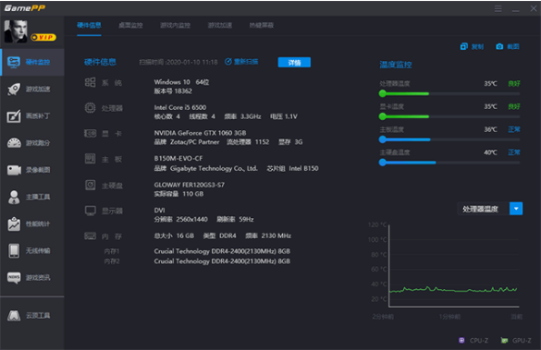Click the 显卡 graphics card icon
The image size is (541, 350).
pos(90,133)
